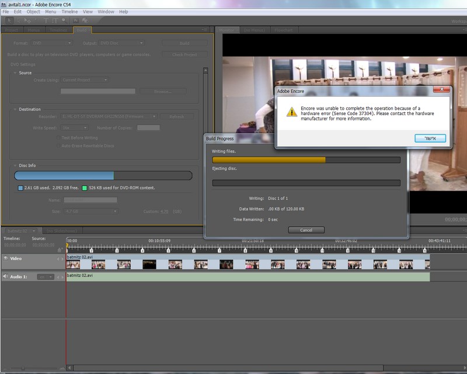This screenshot has width=467, height=374.
Task: Select the Move tool
Action: pos(27,20)
